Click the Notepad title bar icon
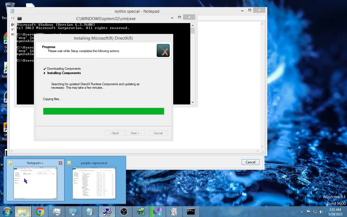347x217 pixels. coord(12,11)
